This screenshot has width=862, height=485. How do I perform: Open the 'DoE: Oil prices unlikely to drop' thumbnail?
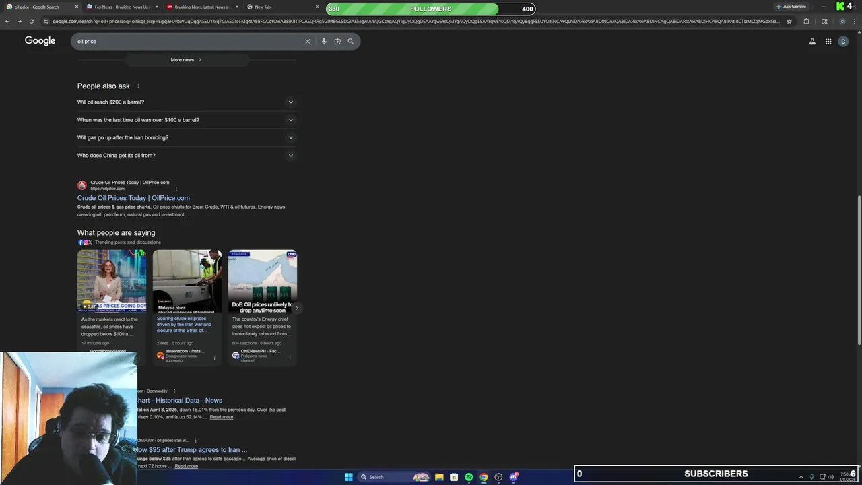(263, 281)
